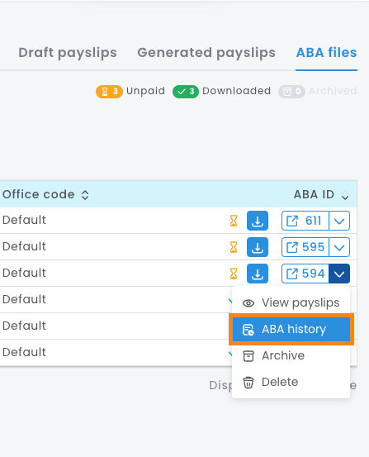Image resolution: width=369 pixels, height=457 pixels.
Task: Expand the dropdown arrow next to ABA 595
Action: (x=339, y=247)
